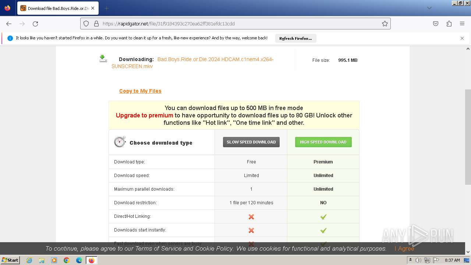471x265 pixels.
Task: Open the media player taskbar icon
Action: (54, 260)
